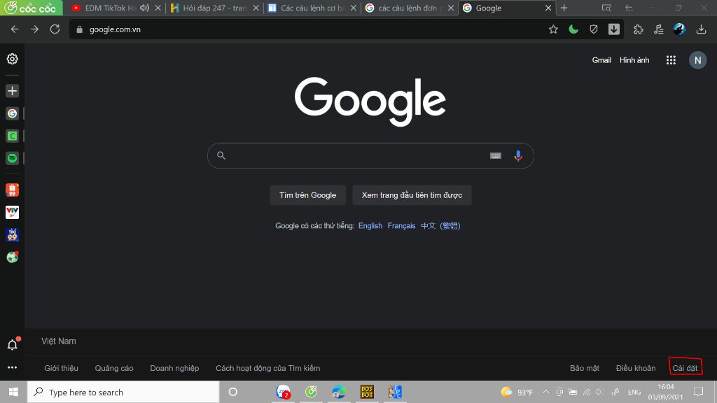Click the Tìm trên Google button

click(308, 195)
